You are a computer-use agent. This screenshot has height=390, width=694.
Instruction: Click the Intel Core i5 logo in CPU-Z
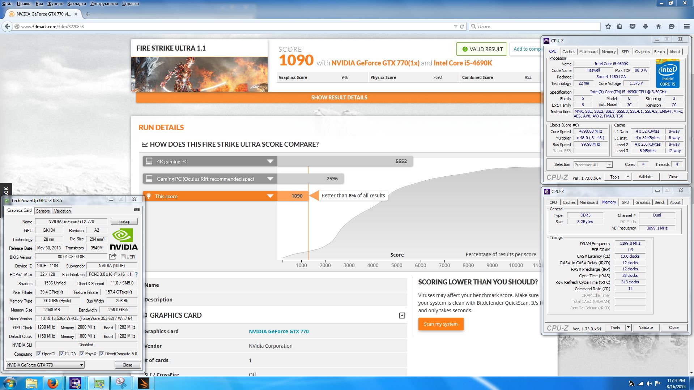click(668, 73)
